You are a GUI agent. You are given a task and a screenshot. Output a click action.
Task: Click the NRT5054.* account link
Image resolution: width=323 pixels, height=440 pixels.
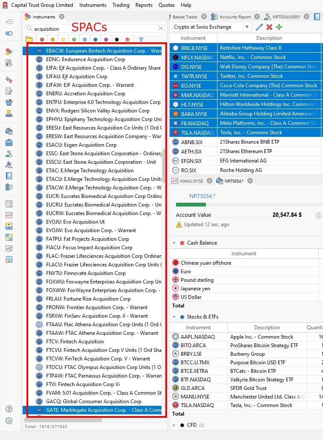pyautogui.click(x=202, y=196)
